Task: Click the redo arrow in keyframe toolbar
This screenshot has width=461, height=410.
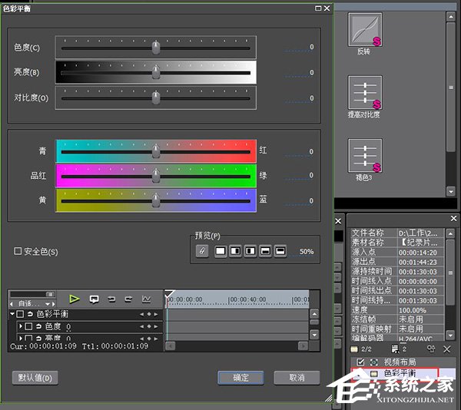Action: (x=128, y=299)
